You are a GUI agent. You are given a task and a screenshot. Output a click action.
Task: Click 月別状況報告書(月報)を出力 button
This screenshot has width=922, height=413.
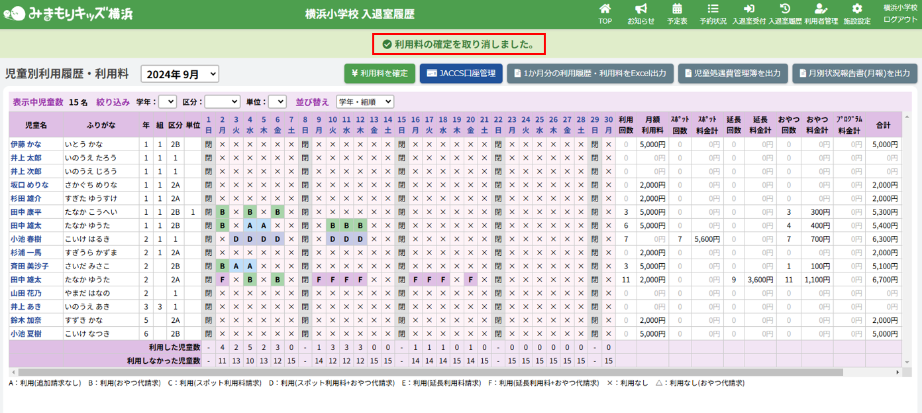(854, 74)
